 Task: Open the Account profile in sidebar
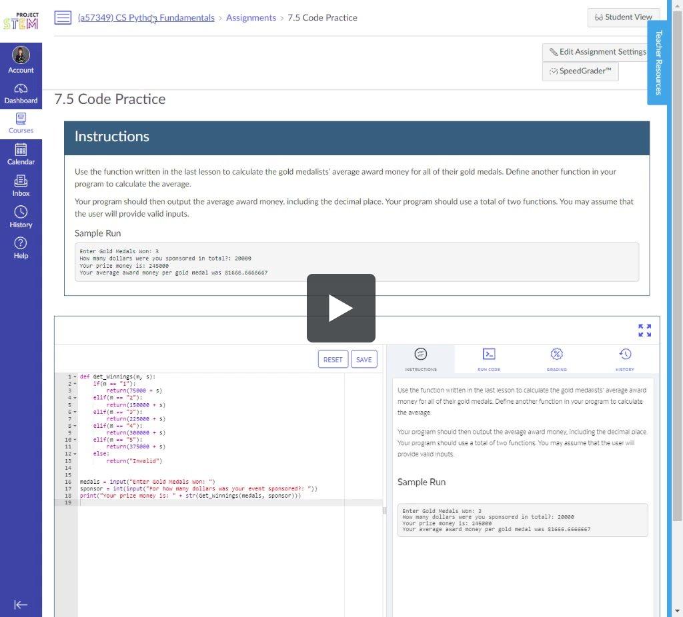click(21, 60)
